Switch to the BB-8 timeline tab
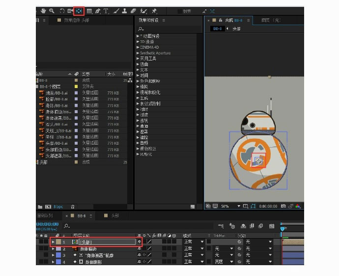The height and width of the screenshot is (276, 339). tap(82, 216)
